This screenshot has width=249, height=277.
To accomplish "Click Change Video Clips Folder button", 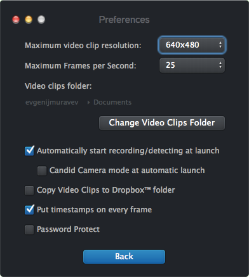I will click(162, 123).
